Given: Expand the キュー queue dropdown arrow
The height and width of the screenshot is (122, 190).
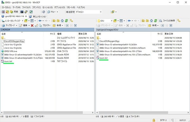Looking at the screenshot, I should [57, 12].
